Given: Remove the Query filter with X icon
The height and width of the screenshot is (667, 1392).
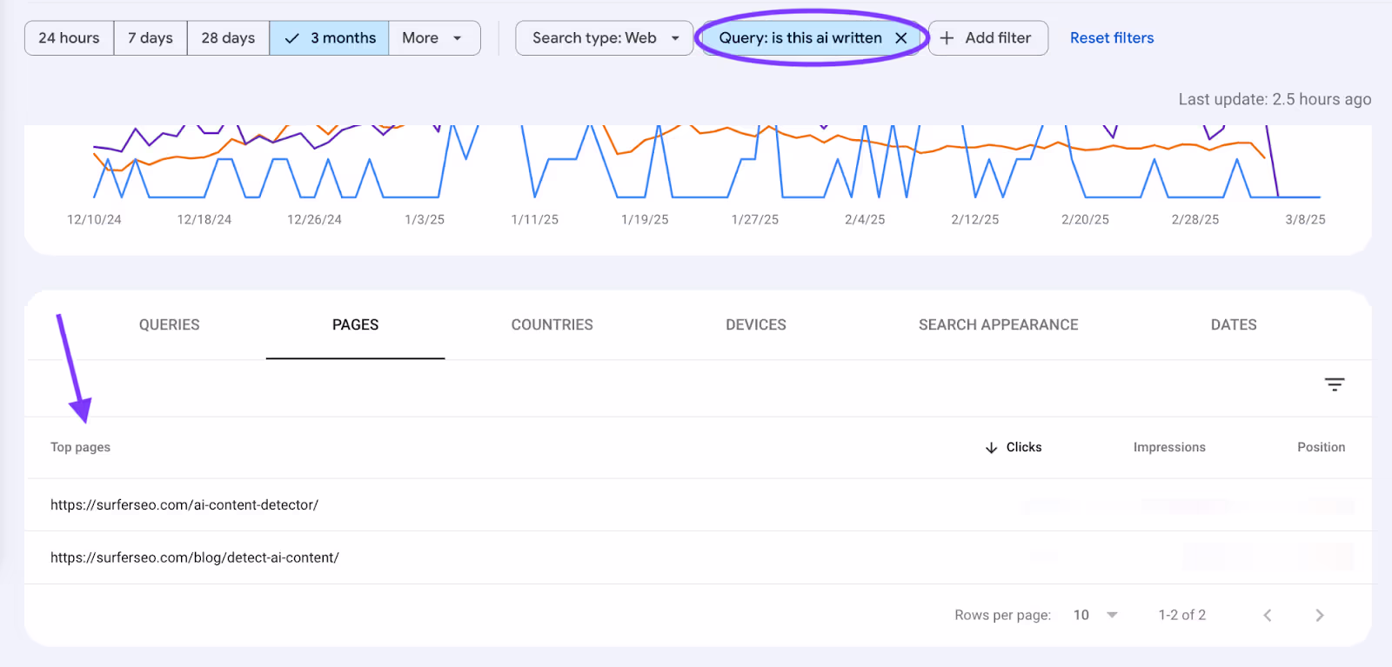Looking at the screenshot, I should (x=901, y=38).
